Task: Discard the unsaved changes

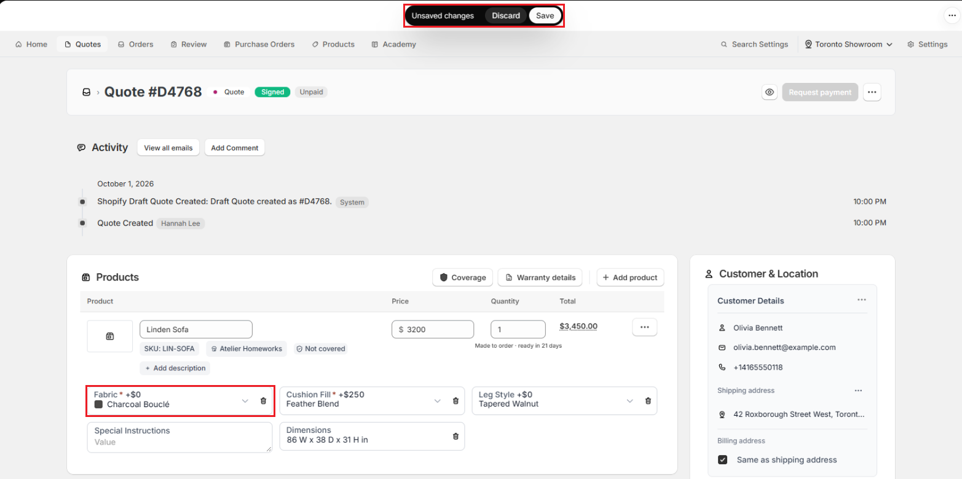Action: click(x=506, y=16)
